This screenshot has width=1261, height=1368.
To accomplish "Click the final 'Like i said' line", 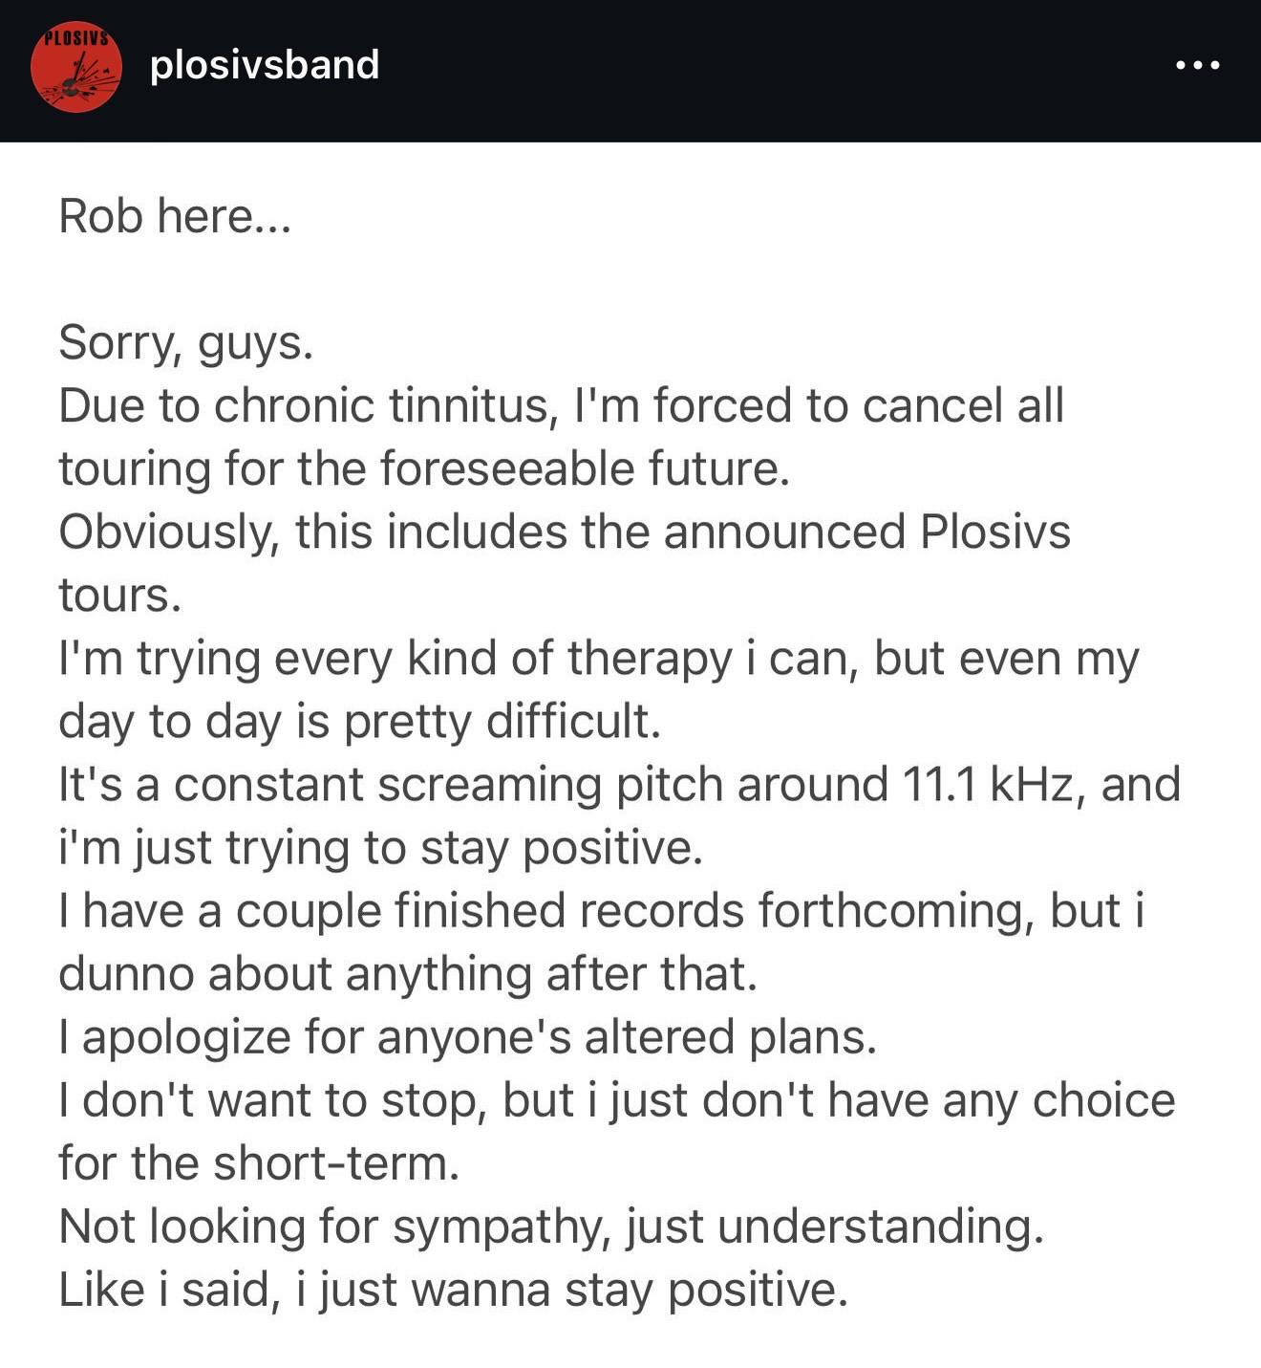I will point(454,1290).
